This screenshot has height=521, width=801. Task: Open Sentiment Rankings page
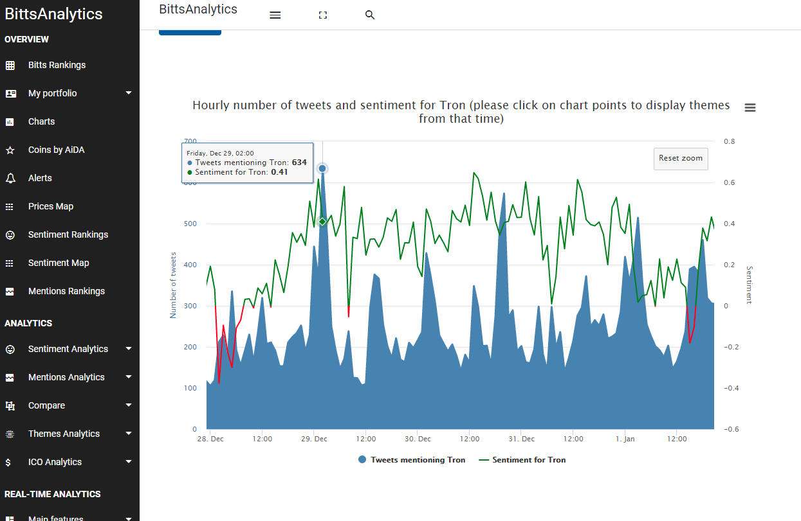coord(68,234)
